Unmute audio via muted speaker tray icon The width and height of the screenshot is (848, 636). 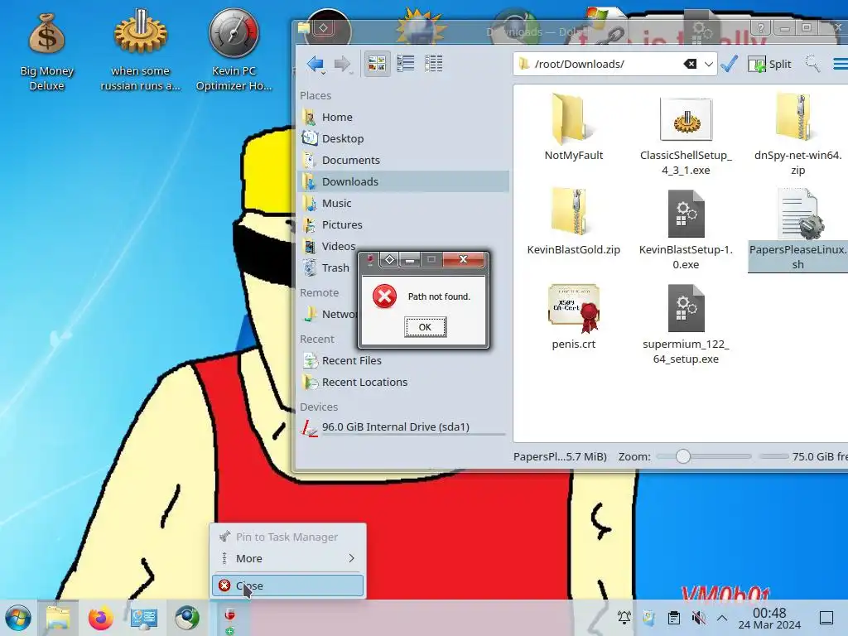pos(698,618)
